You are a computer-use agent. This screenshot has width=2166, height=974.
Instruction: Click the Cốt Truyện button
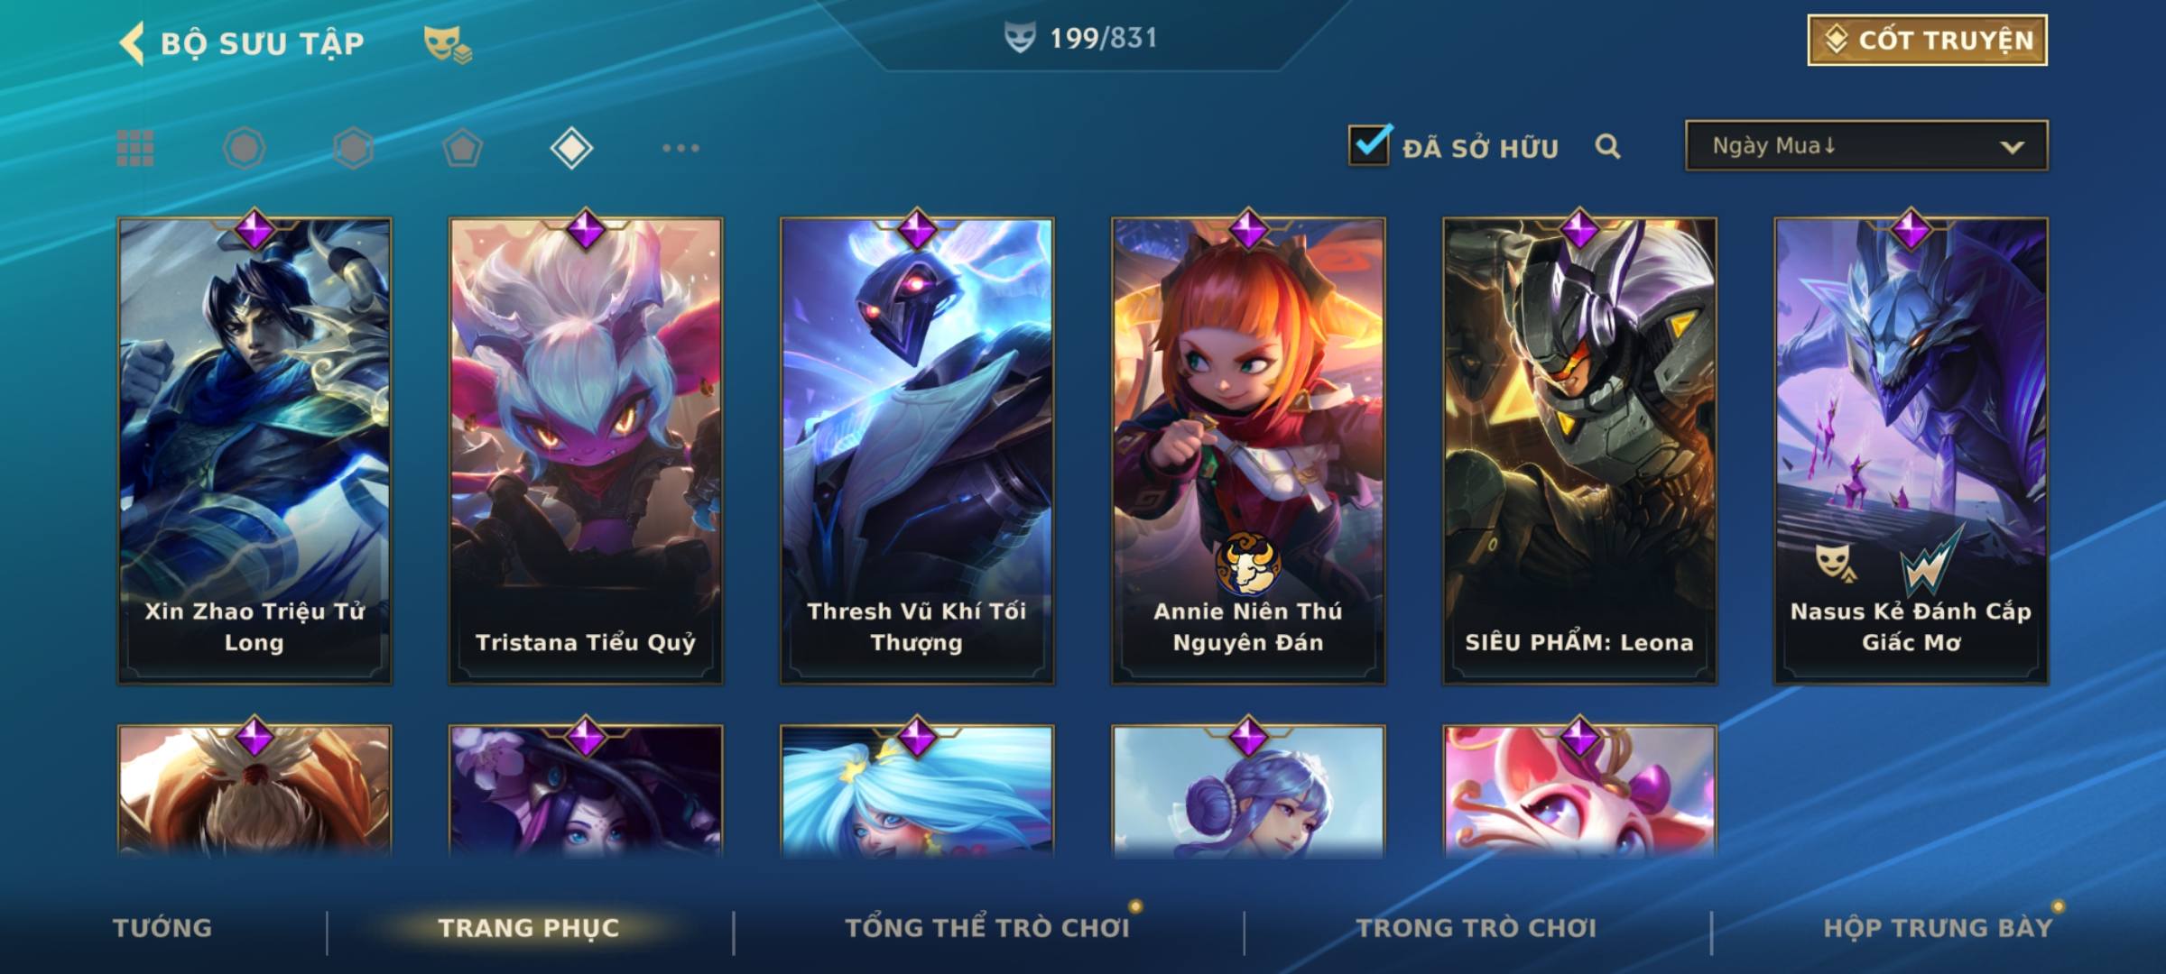click(x=1927, y=41)
